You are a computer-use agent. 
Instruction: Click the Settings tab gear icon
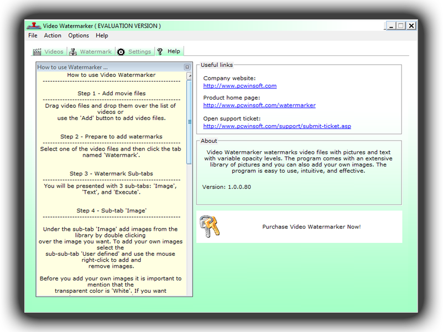(121, 51)
